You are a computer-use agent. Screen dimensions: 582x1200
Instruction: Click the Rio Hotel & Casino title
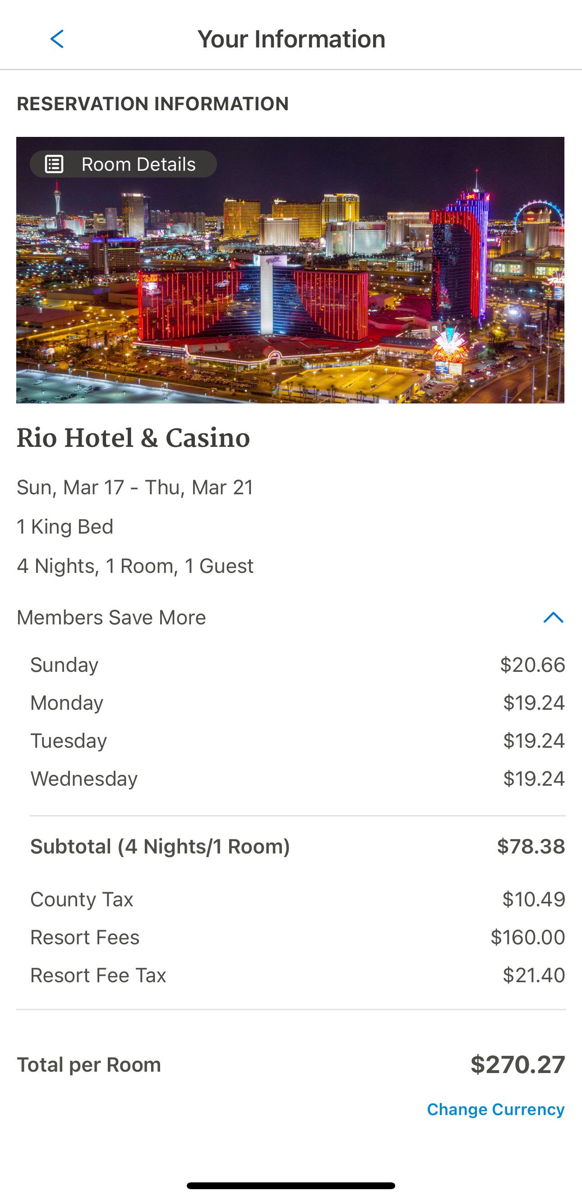click(134, 438)
